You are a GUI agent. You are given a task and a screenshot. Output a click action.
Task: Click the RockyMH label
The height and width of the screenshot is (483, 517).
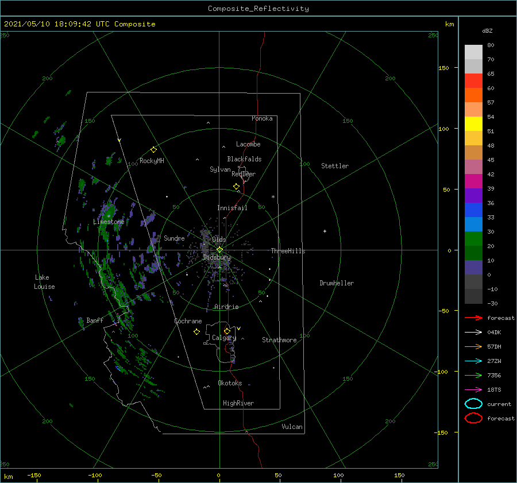point(152,161)
